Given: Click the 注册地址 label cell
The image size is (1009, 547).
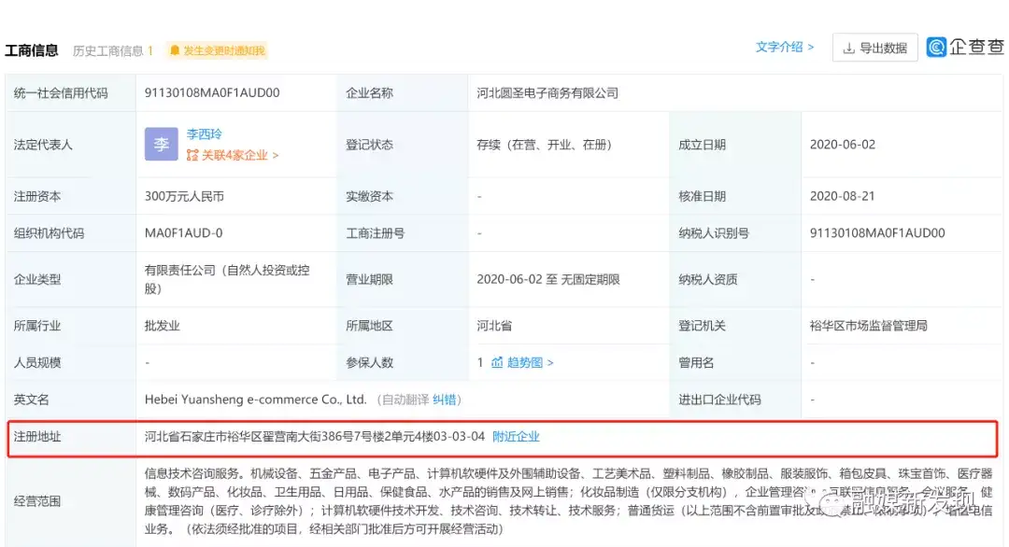Looking at the screenshot, I should coord(71,437).
